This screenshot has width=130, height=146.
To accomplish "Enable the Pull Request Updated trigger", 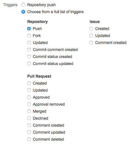I will point(29,90).
